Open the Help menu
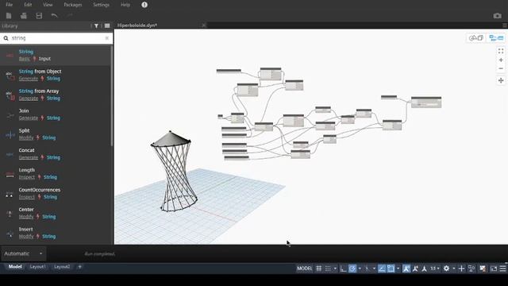The width and height of the screenshot is (508, 286). pyautogui.click(x=125, y=5)
